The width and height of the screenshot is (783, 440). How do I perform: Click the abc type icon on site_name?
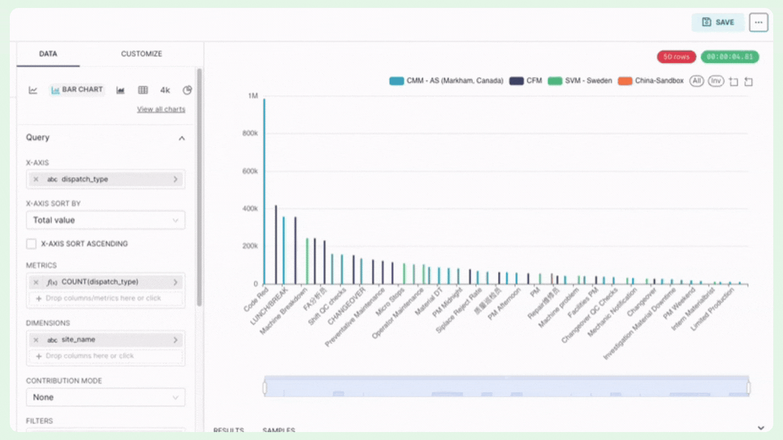[x=52, y=340]
